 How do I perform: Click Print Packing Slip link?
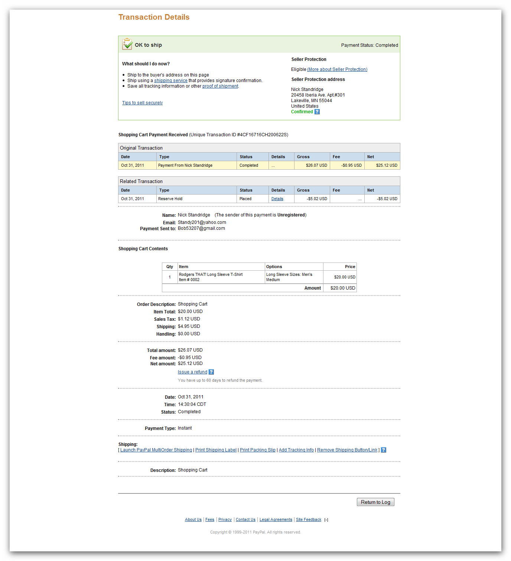click(x=258, y=450)
